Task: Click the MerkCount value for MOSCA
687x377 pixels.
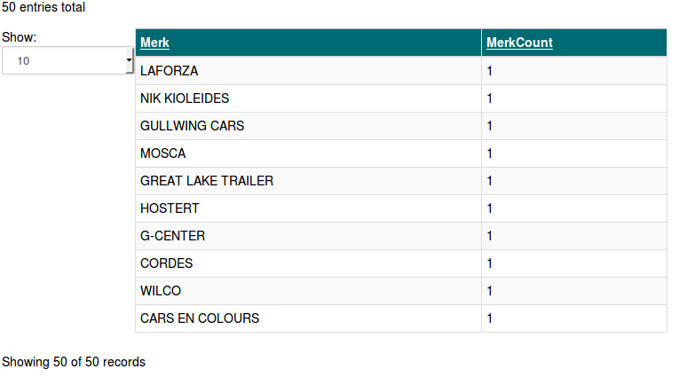Action: (489, 153)
